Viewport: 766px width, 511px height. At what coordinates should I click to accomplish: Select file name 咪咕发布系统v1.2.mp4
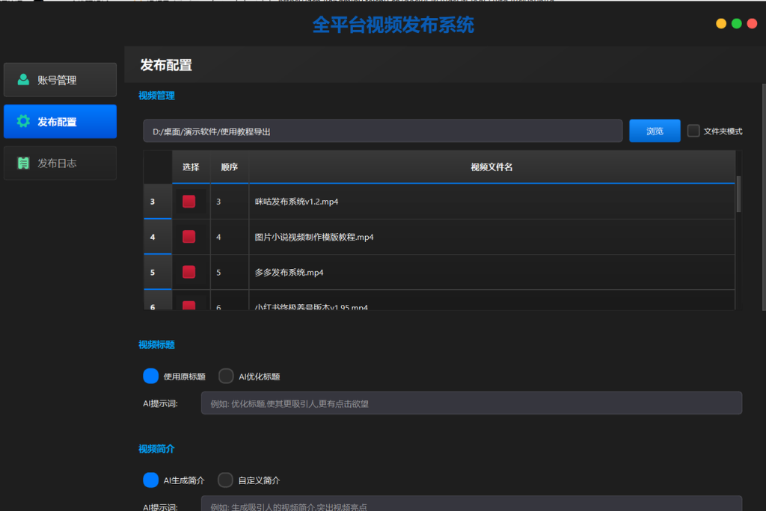[x=296, y=202]
